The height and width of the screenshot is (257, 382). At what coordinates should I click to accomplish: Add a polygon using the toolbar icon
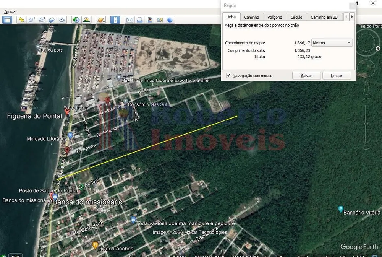tap(32, 20)
